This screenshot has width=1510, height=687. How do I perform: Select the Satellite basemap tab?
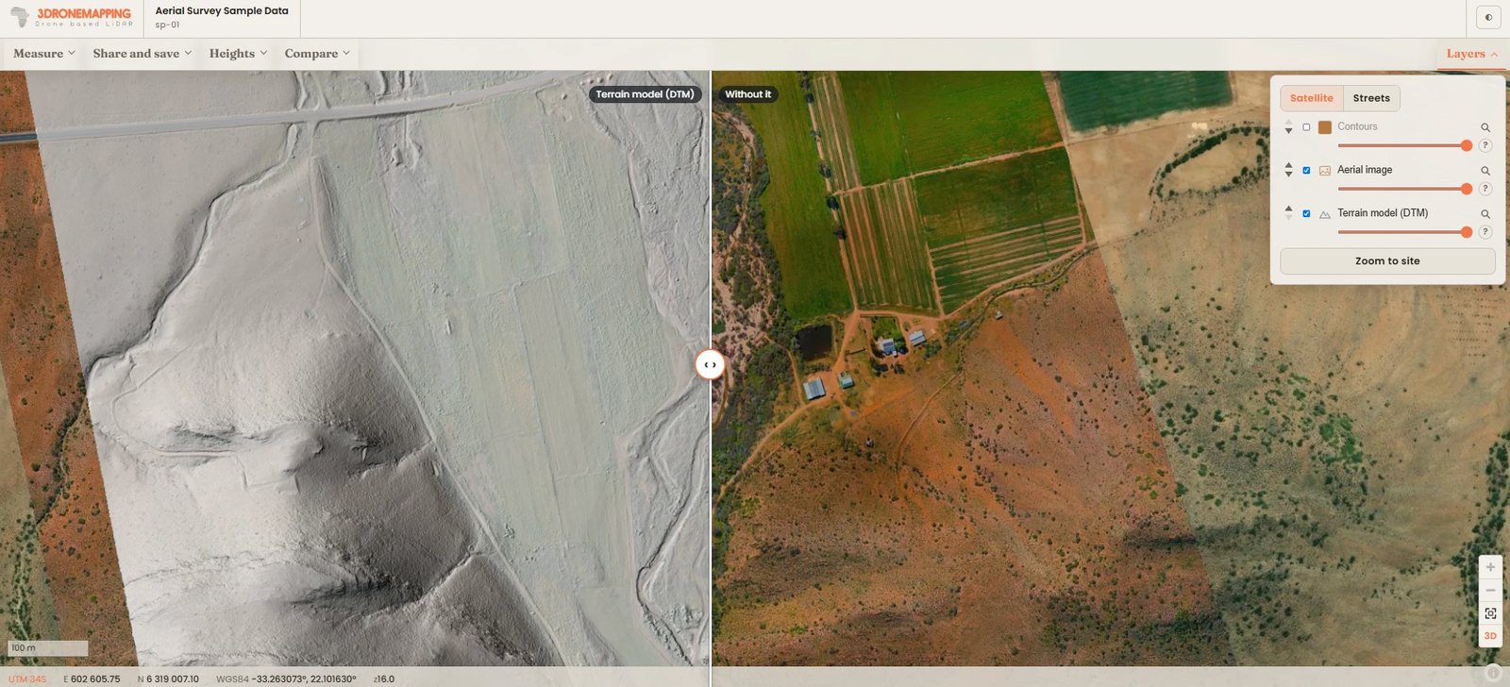1312,98
